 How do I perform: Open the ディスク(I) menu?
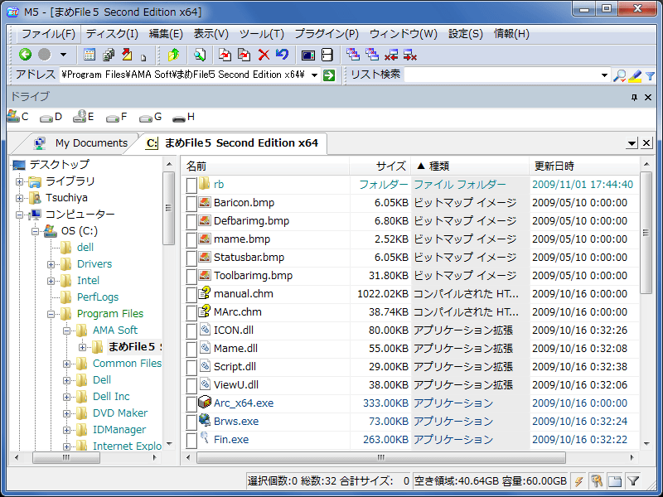tap(112, 34)
